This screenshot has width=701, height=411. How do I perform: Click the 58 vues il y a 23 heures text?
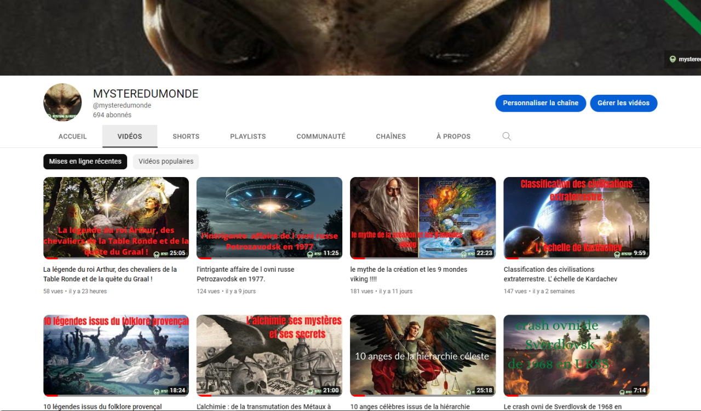(x=75, y=292)
